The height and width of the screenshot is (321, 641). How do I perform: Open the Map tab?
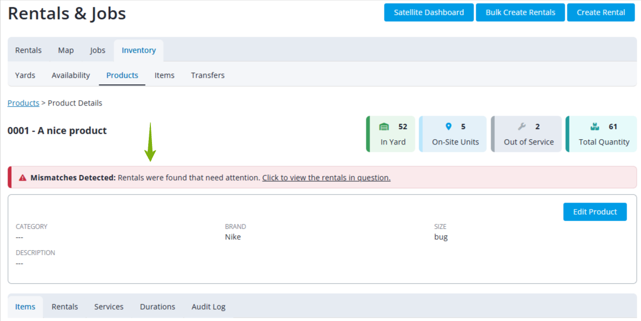[66, 50]
